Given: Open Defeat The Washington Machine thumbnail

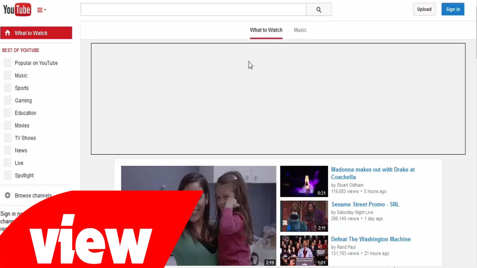Looking at the screenshot, I should point(304,251).
